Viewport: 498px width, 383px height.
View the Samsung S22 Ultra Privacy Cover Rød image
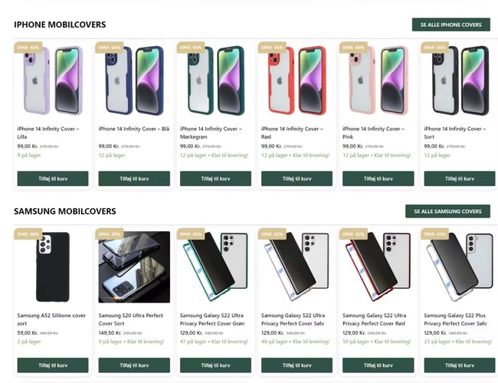[x=378, y=267]
